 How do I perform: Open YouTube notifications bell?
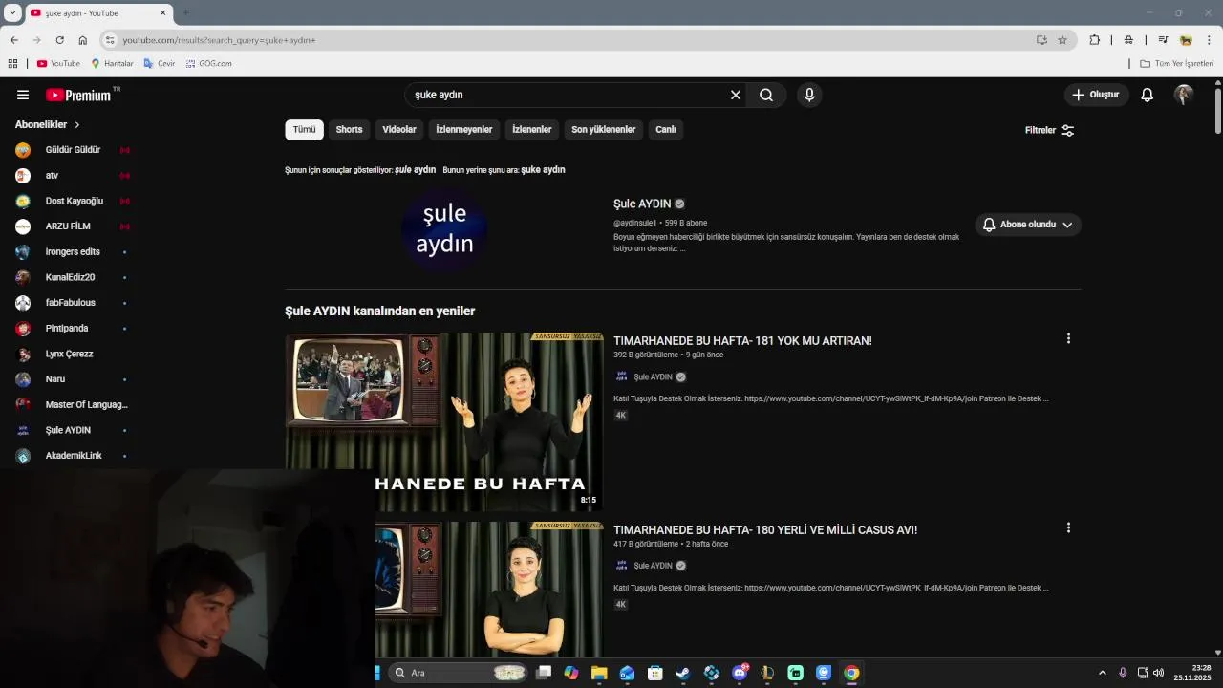(x=1147, y=95)
